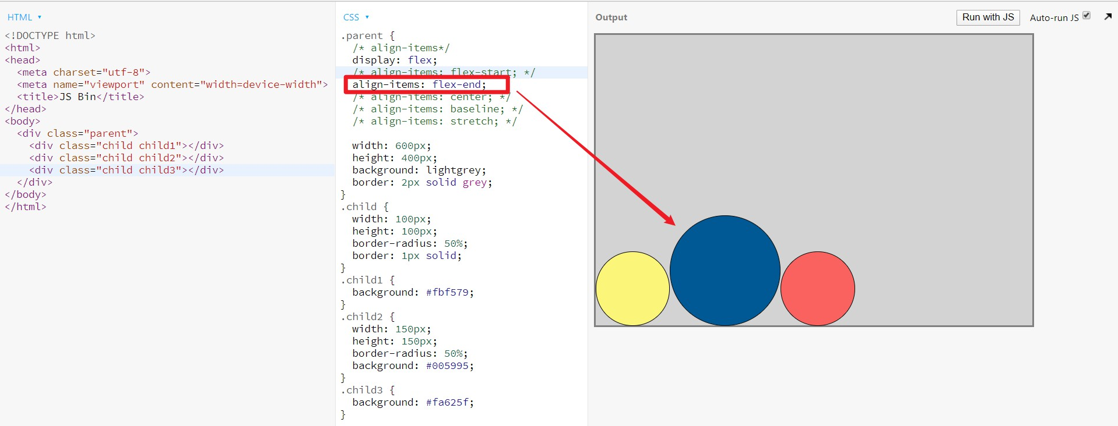Image resolution: width=1118 pixels, height=426 pixels.
Task: Click the <title>JS Bin</title> line
Action: tap(80, 97)
